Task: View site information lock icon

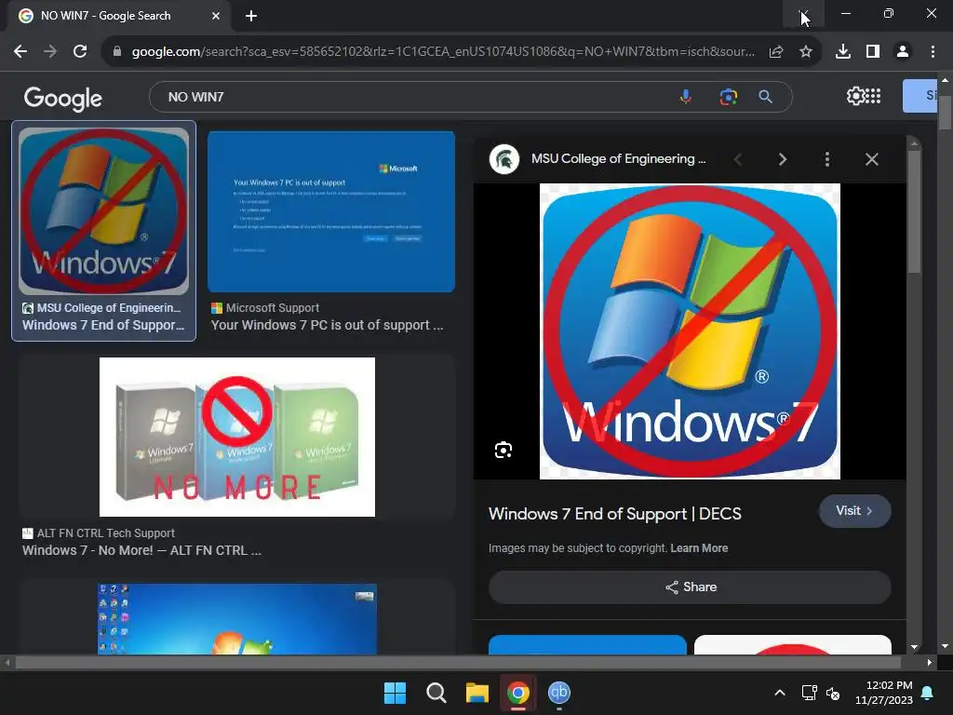Action: (x=117, y=52)
